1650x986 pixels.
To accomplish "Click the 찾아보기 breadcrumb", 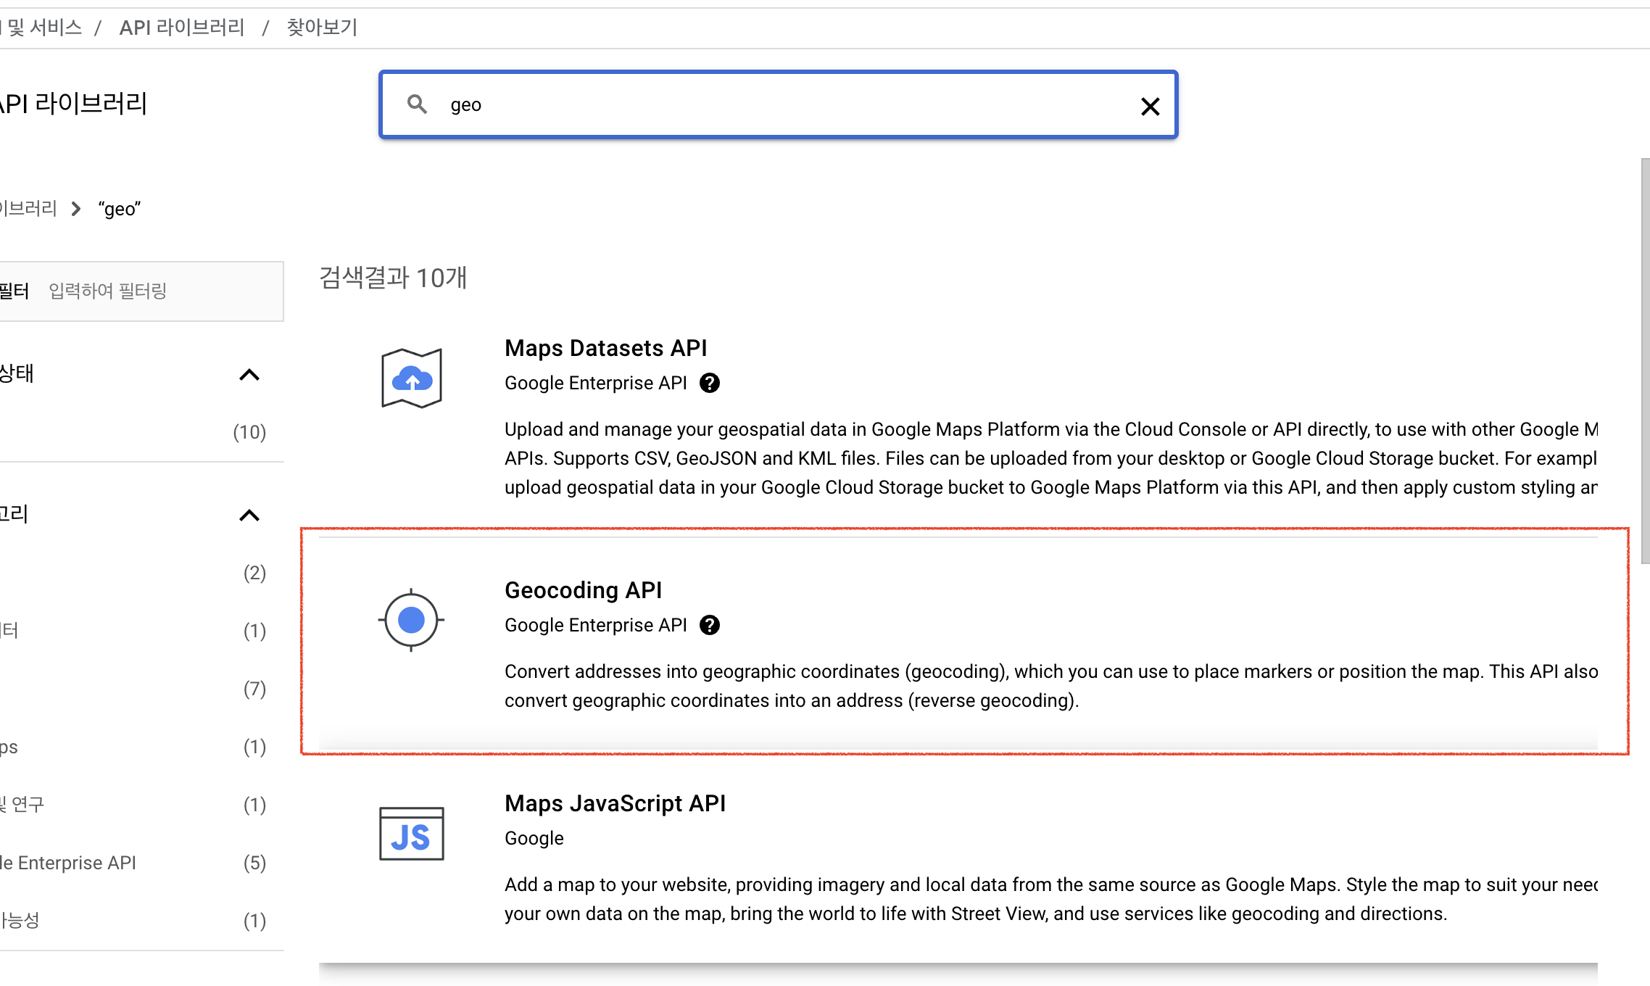I will click(322, 28).
